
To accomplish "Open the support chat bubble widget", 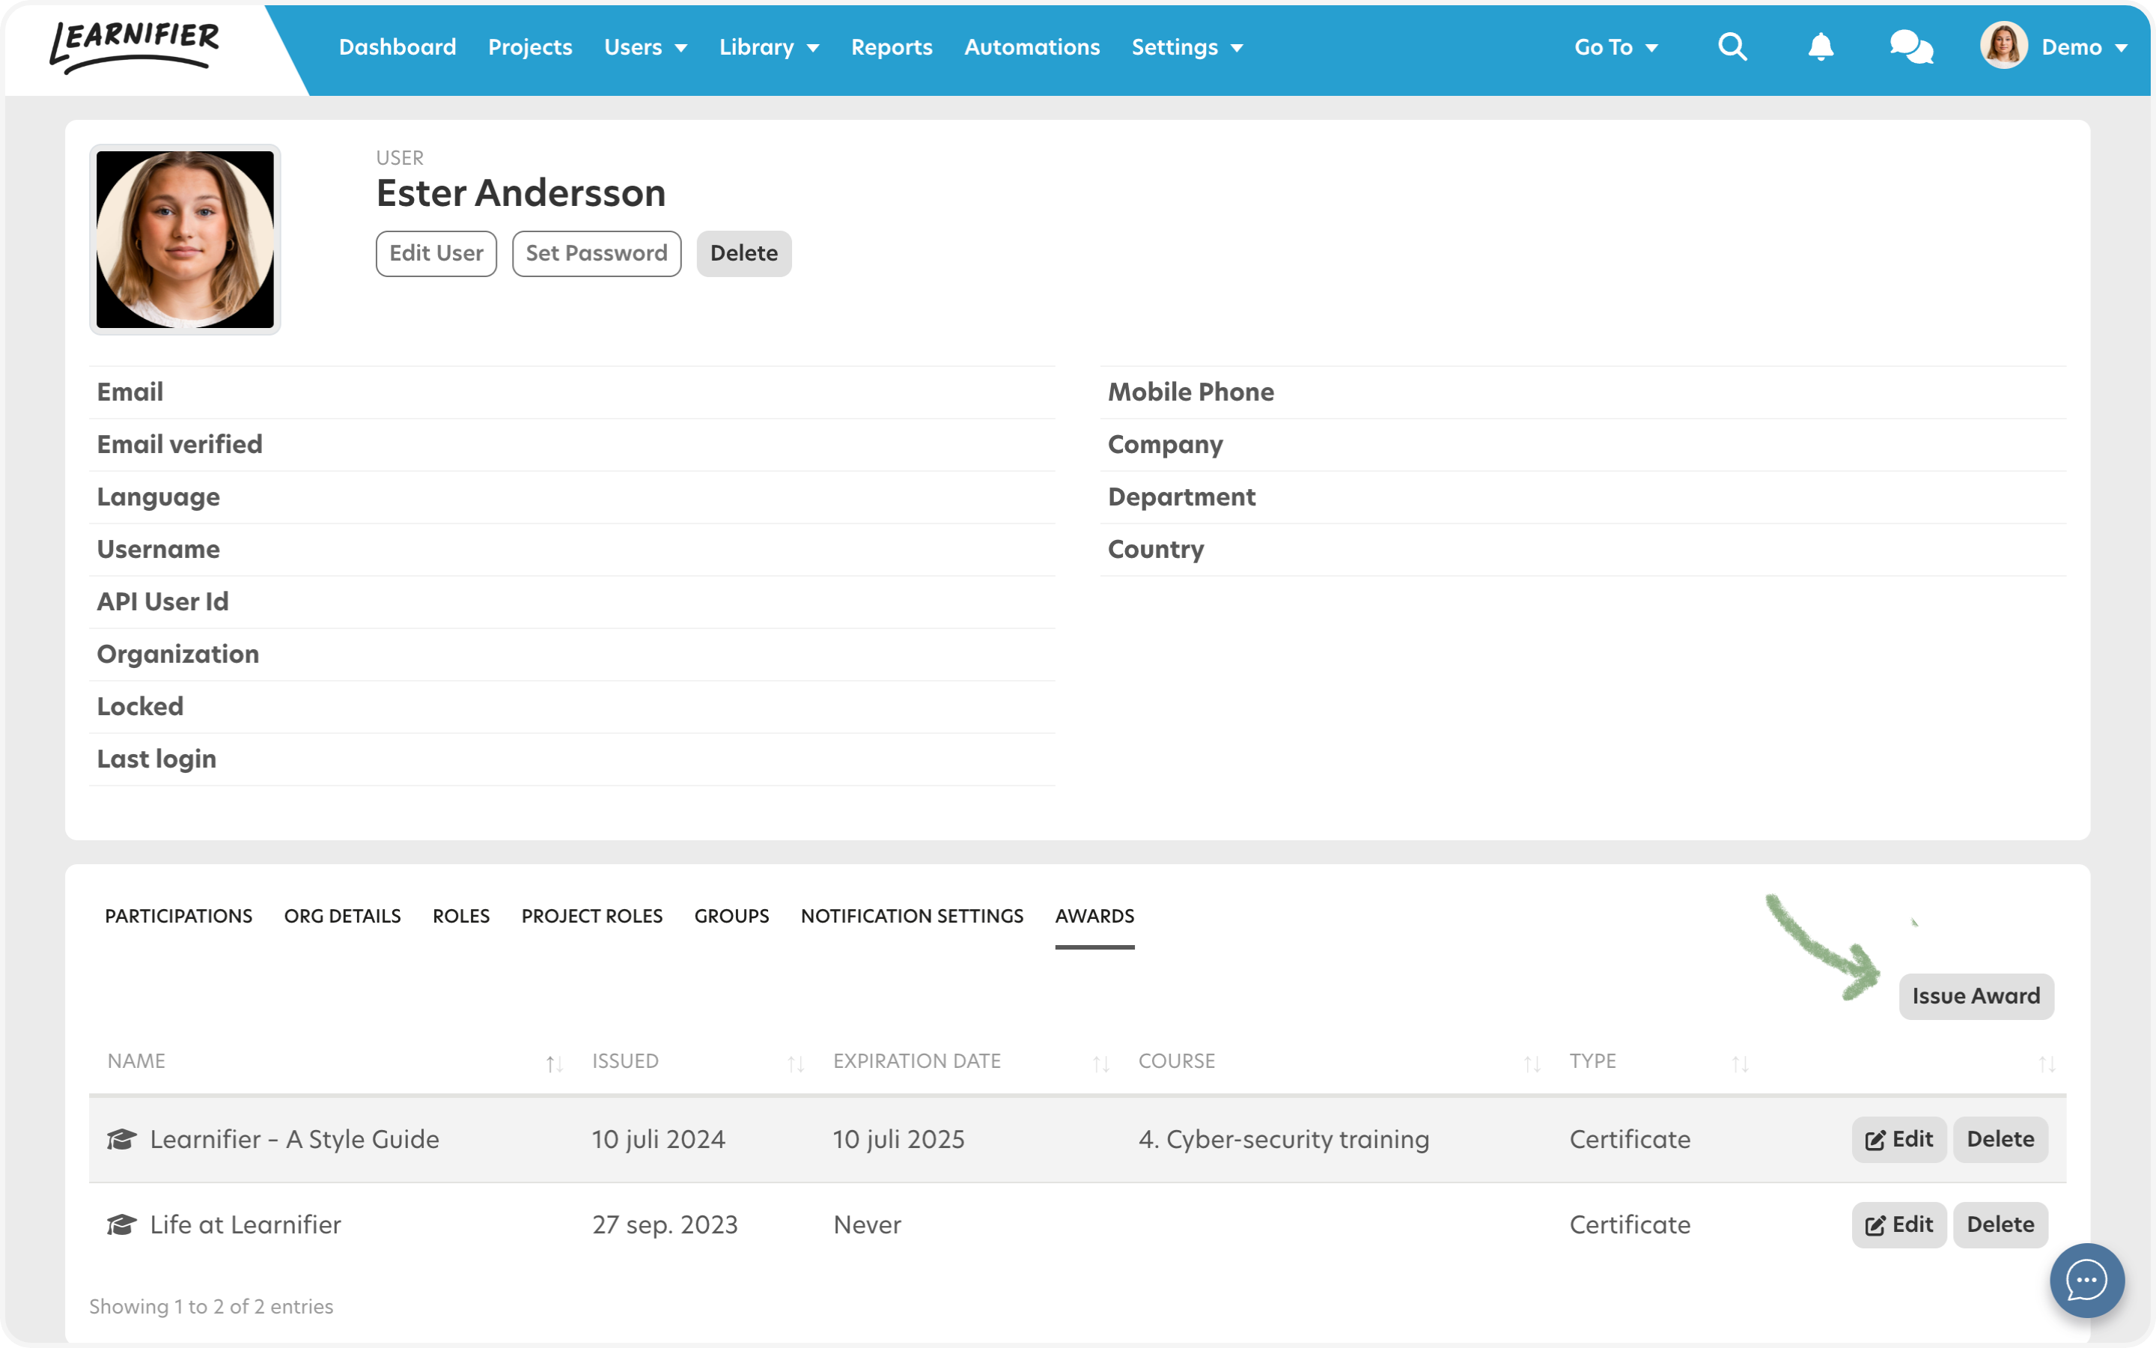I will click(x=2086, y=1281).
